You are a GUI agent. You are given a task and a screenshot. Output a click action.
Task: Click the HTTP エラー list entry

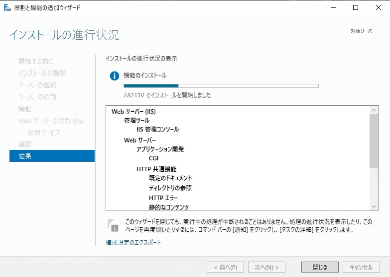click(x=163, y=198)
